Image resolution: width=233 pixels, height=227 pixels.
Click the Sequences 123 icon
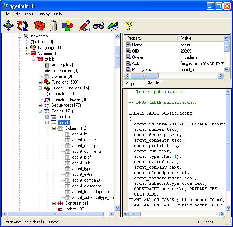click(47, 105)
